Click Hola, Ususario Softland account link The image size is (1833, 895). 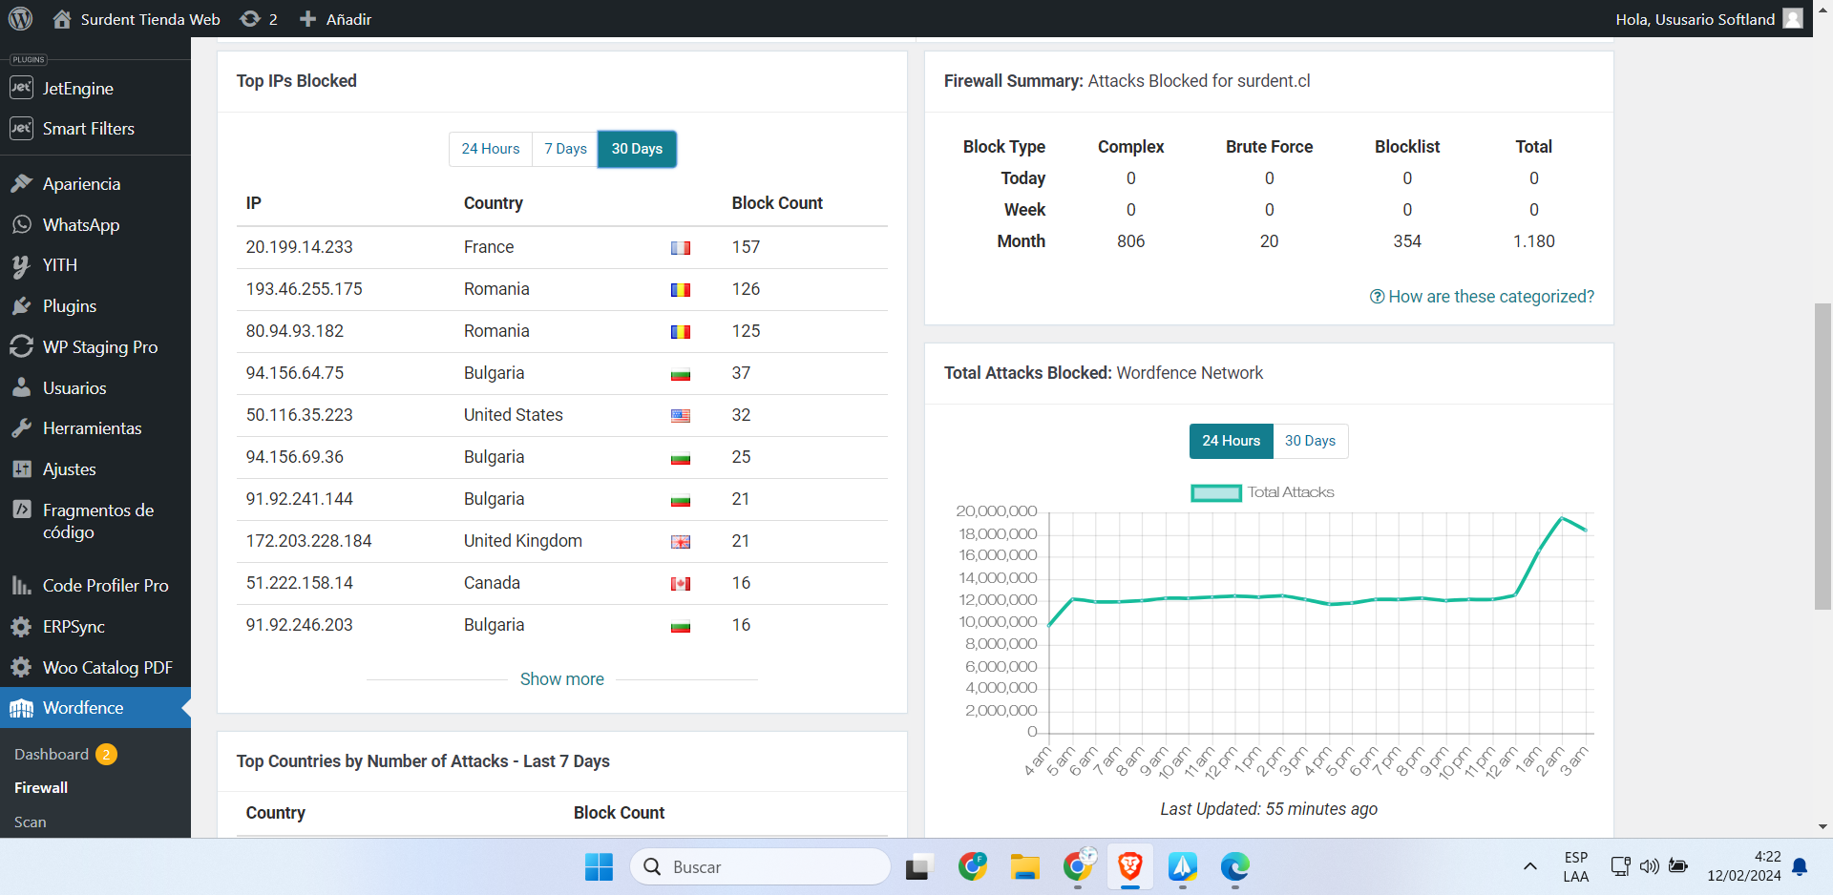click(x=1695, y=19)
